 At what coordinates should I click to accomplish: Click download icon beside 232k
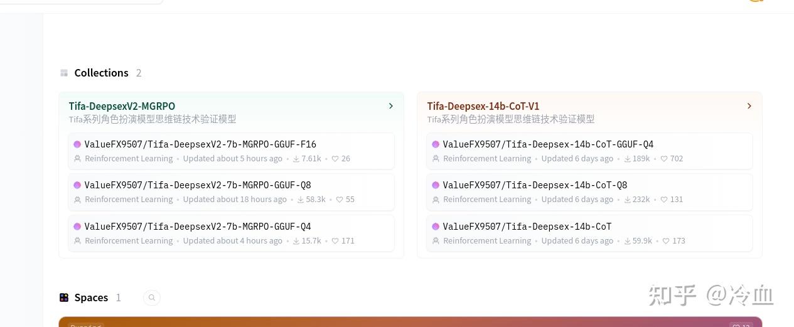(627, 200)
